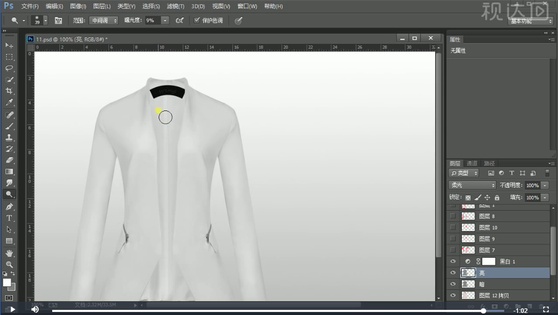Click lock transparent pixels icon
The width and height of the screenshot is (558, 315).
[x=468, y=198]
